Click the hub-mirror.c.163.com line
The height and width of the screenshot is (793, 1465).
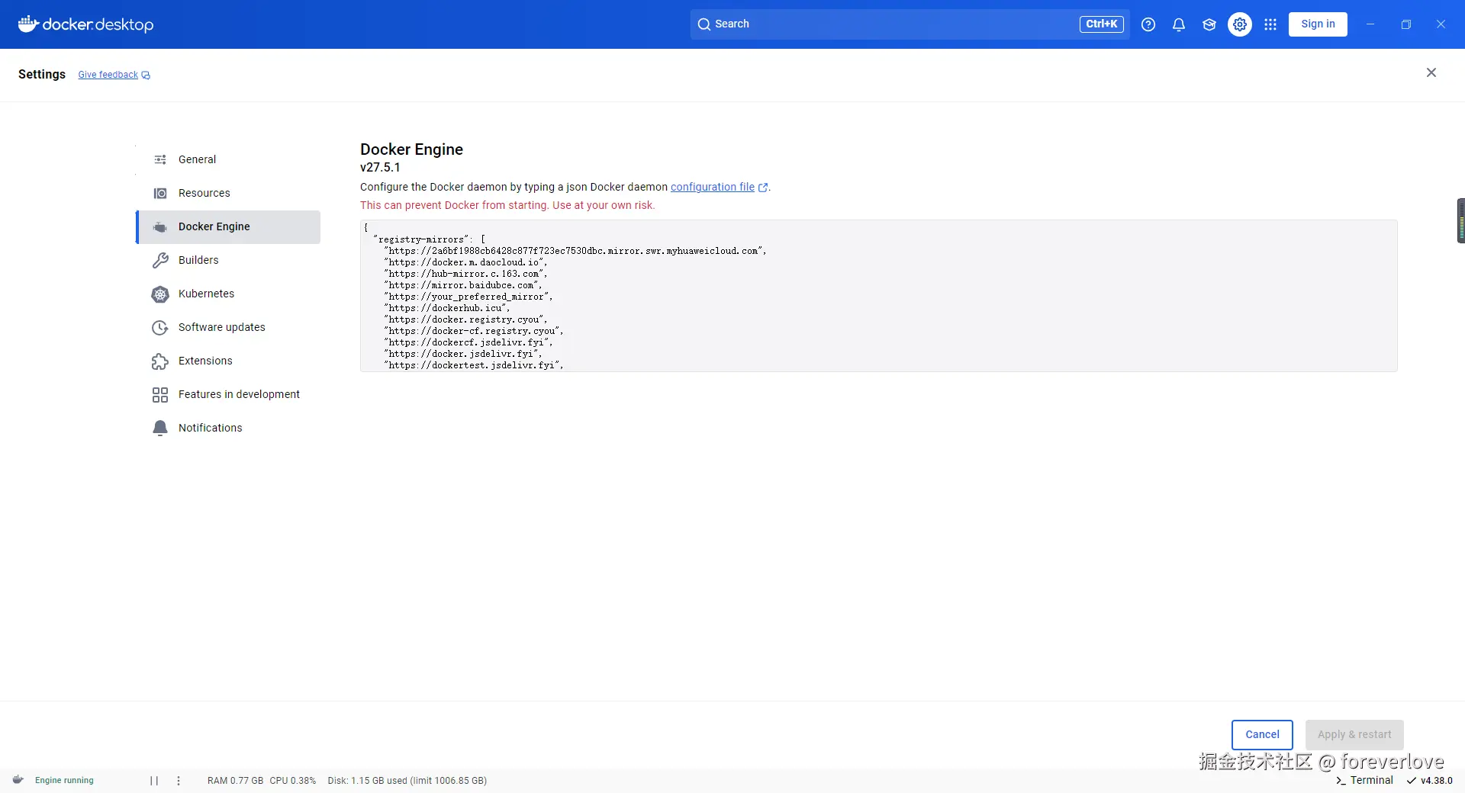point(465,274)
